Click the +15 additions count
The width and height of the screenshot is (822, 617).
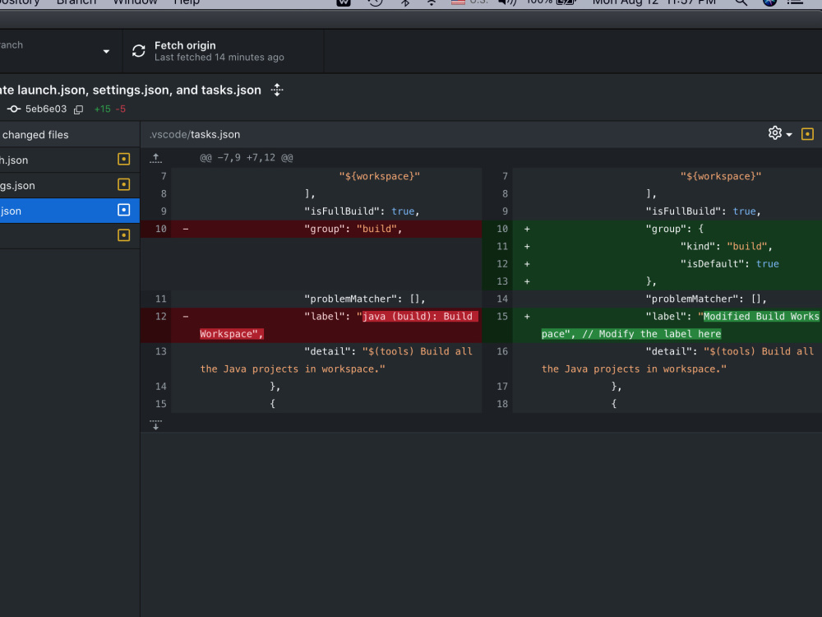point(102,109)
